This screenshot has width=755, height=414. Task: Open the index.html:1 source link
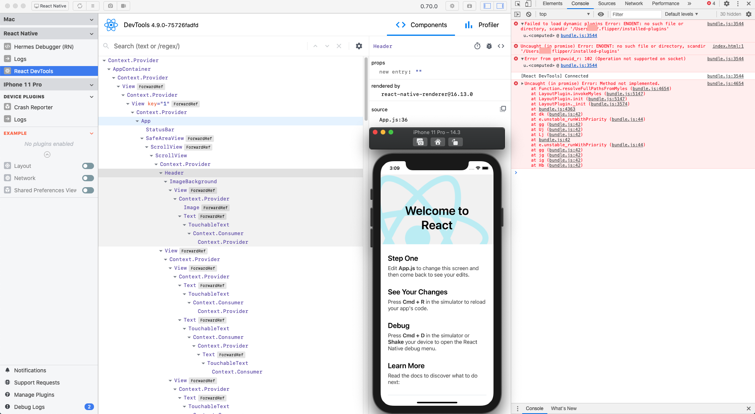(x=728, y=46)
